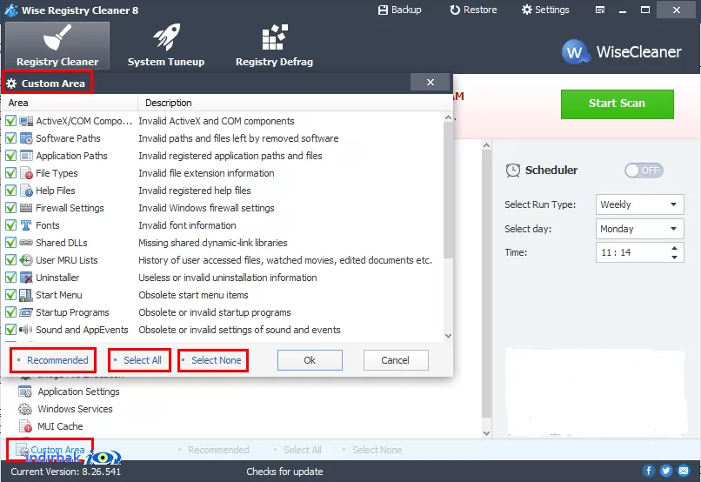
Task: Click the Sound and AppEvents icon
Action: click(26, 330)
